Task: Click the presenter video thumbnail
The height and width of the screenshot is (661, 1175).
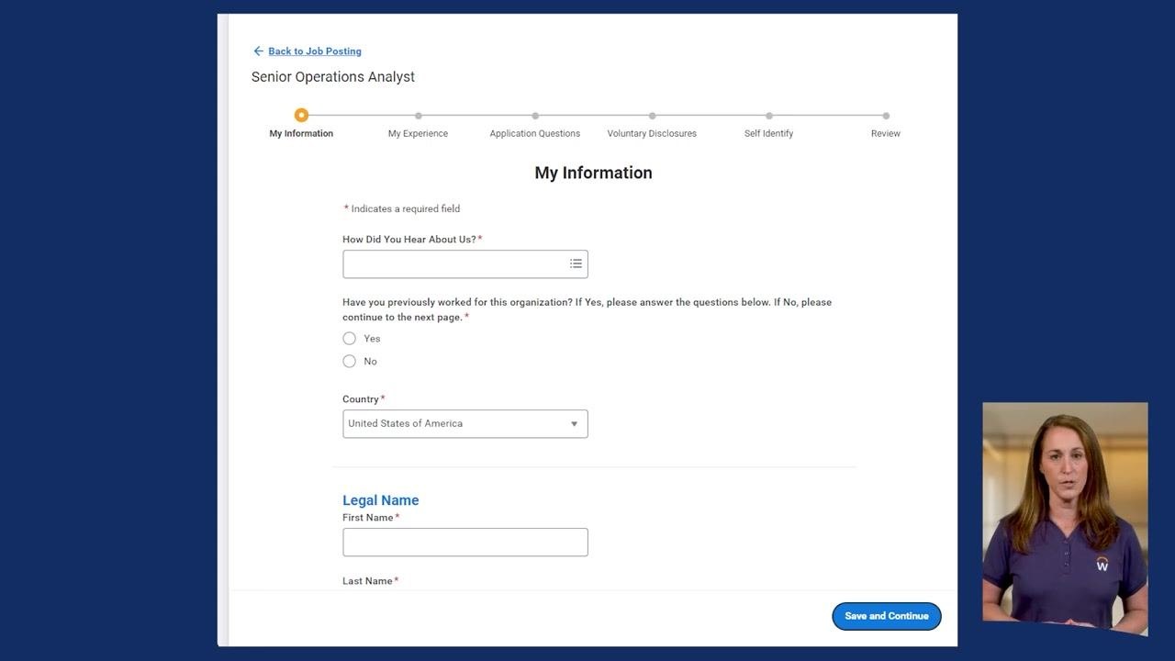Action: [1065, 519]
